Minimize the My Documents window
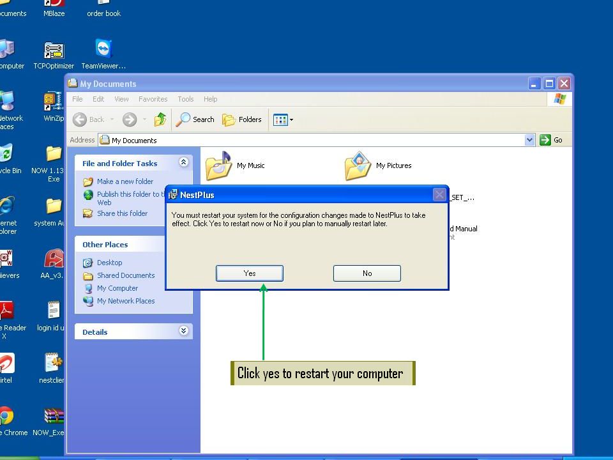 (x=534, y=83)
